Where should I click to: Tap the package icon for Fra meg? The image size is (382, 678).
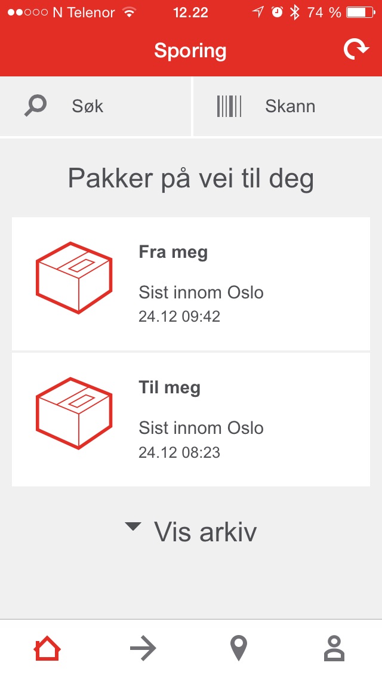tap(74, 278)
